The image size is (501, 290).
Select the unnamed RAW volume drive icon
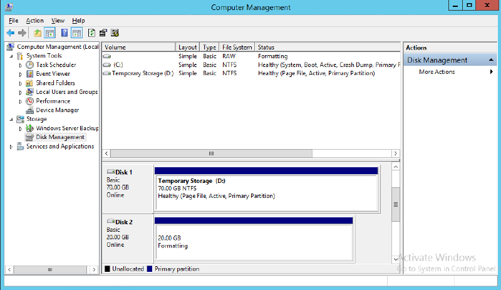click(x=107, y=56)
